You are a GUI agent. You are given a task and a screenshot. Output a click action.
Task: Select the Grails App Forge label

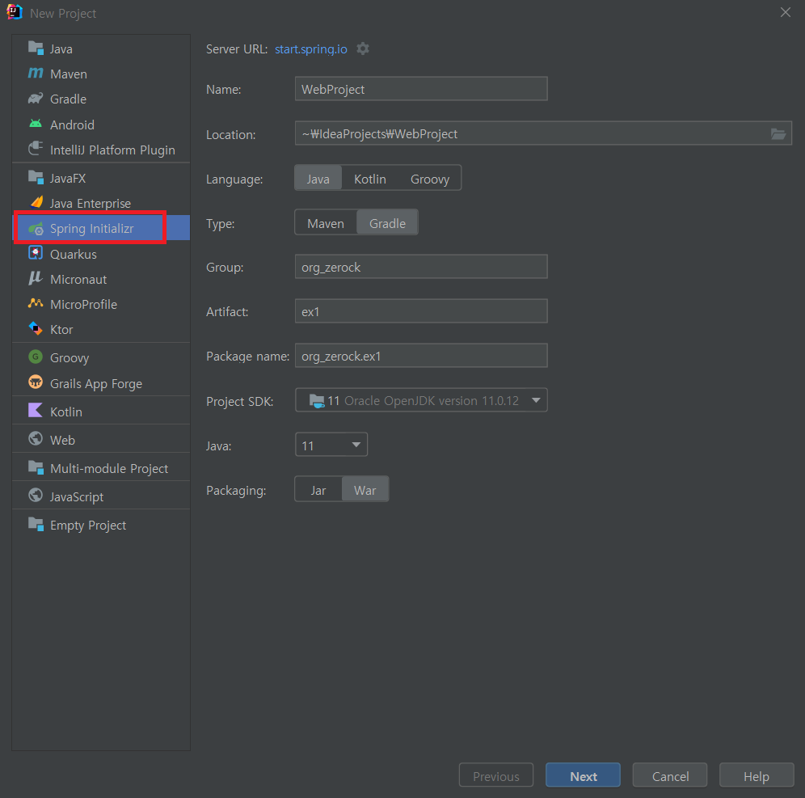click(96, 383)
